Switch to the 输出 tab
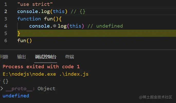 (x=21, y=57)
